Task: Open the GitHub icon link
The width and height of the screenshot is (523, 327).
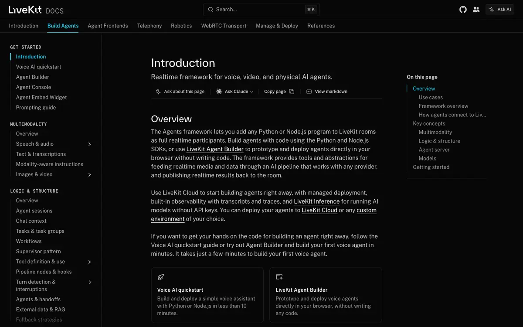Action: click(463, 9)
